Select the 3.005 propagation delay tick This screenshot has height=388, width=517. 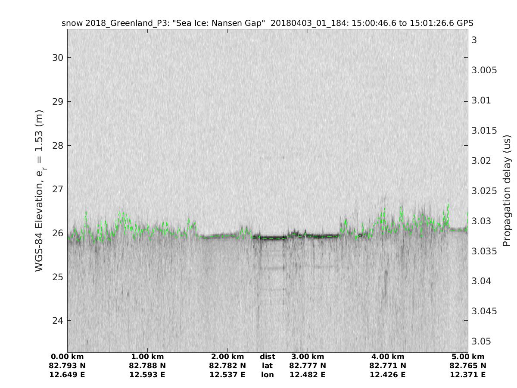[484, 70]
